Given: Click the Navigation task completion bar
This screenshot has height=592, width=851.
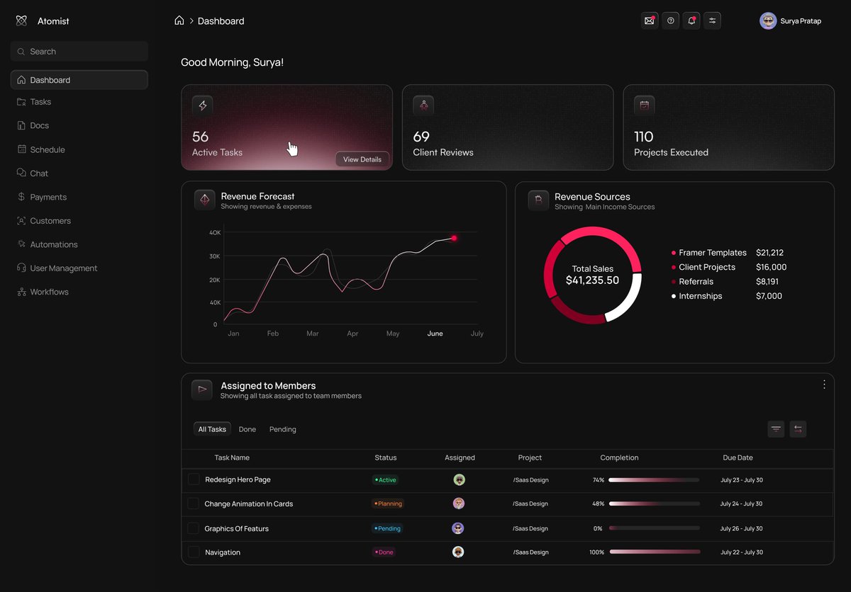Looking at the screenshot, I should coord(654,552).
